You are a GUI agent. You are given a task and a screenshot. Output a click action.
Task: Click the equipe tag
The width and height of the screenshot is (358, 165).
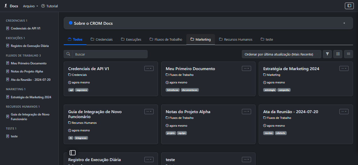182,133
